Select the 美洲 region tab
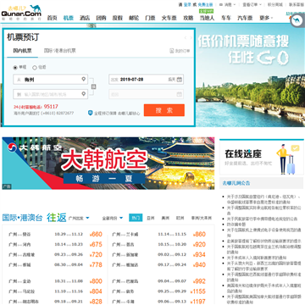Screen dimensions: 305x305 coord(165,218)
